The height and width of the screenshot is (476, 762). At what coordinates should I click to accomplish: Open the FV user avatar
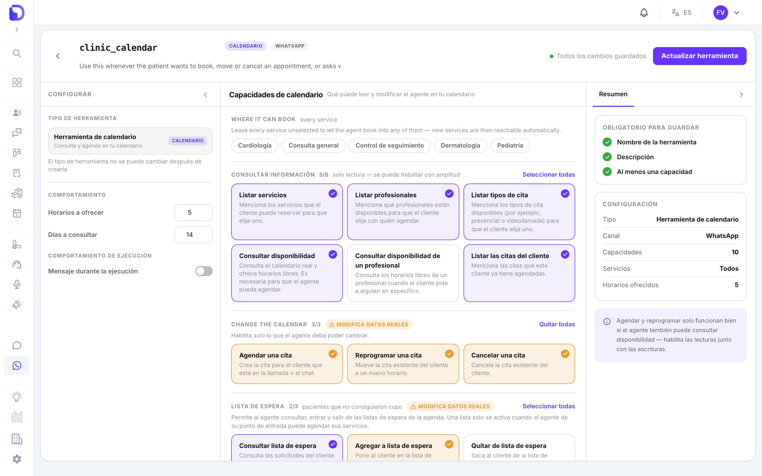point(720,13)
